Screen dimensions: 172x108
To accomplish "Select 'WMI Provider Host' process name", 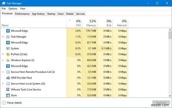I will 21,78.
